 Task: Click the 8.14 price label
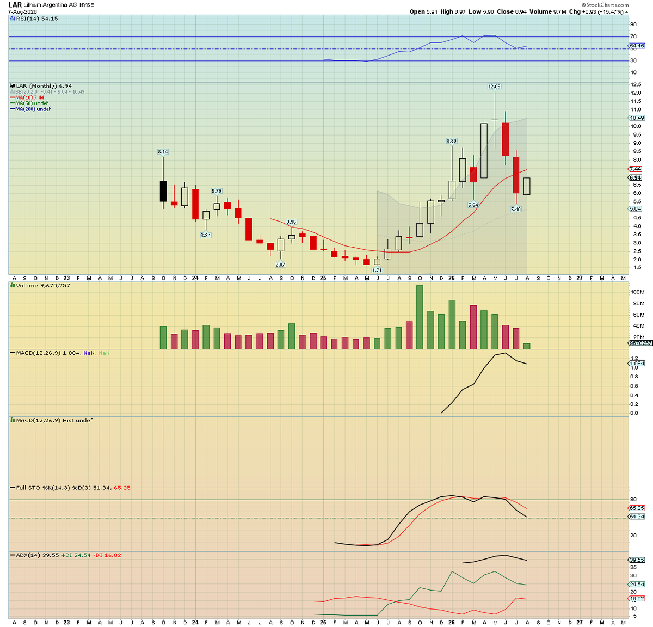coord(163,152)
